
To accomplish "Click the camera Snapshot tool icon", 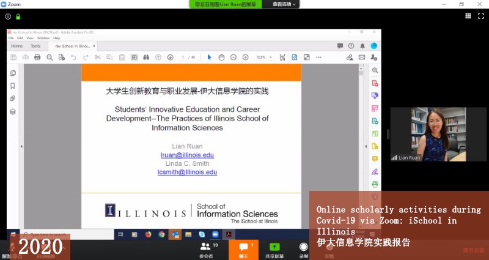I will point(134,58).
